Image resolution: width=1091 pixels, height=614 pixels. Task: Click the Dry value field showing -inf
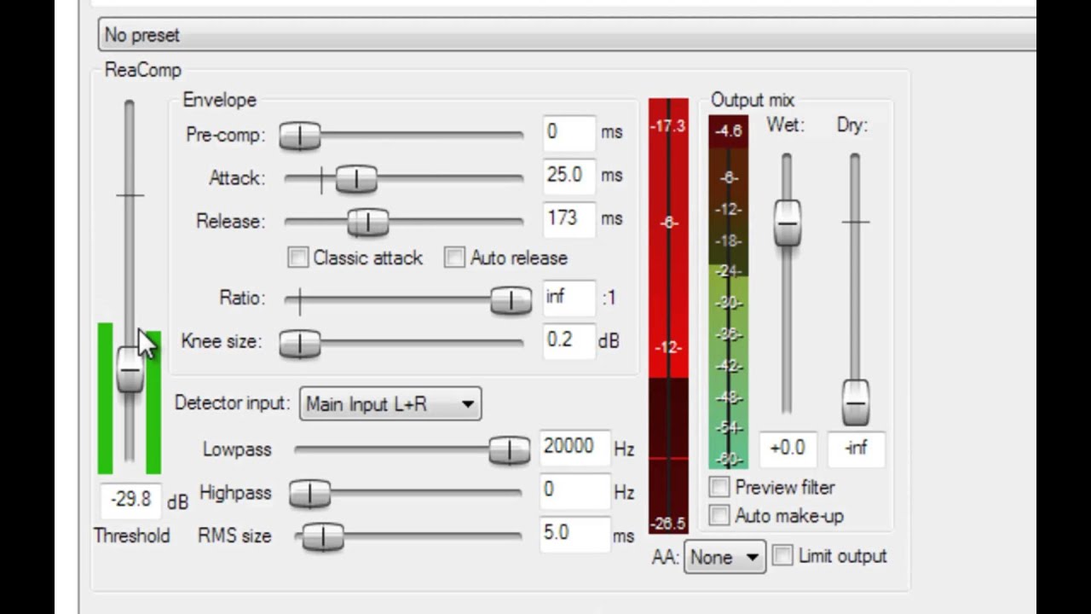[856, 449]
